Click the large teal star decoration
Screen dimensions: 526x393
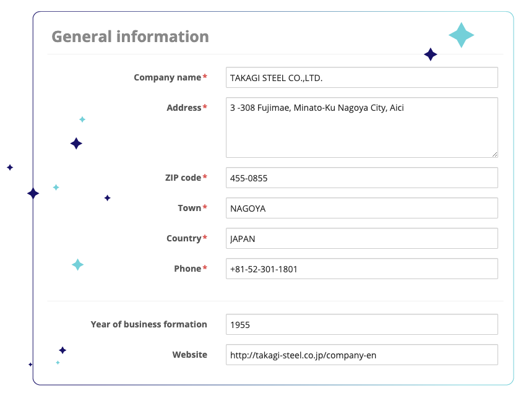point(461,35)
